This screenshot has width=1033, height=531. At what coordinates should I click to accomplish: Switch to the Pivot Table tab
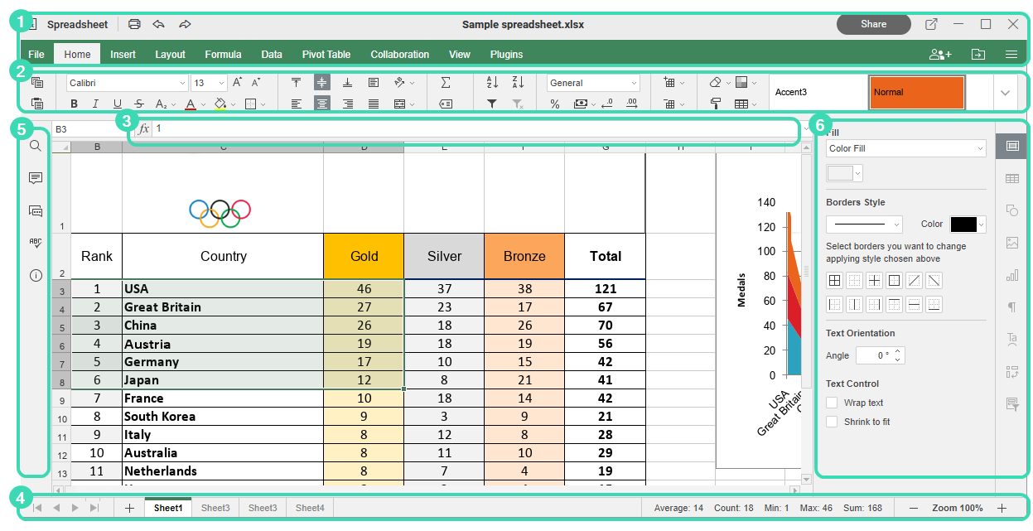pyautogui.click(x=326, y=55)
